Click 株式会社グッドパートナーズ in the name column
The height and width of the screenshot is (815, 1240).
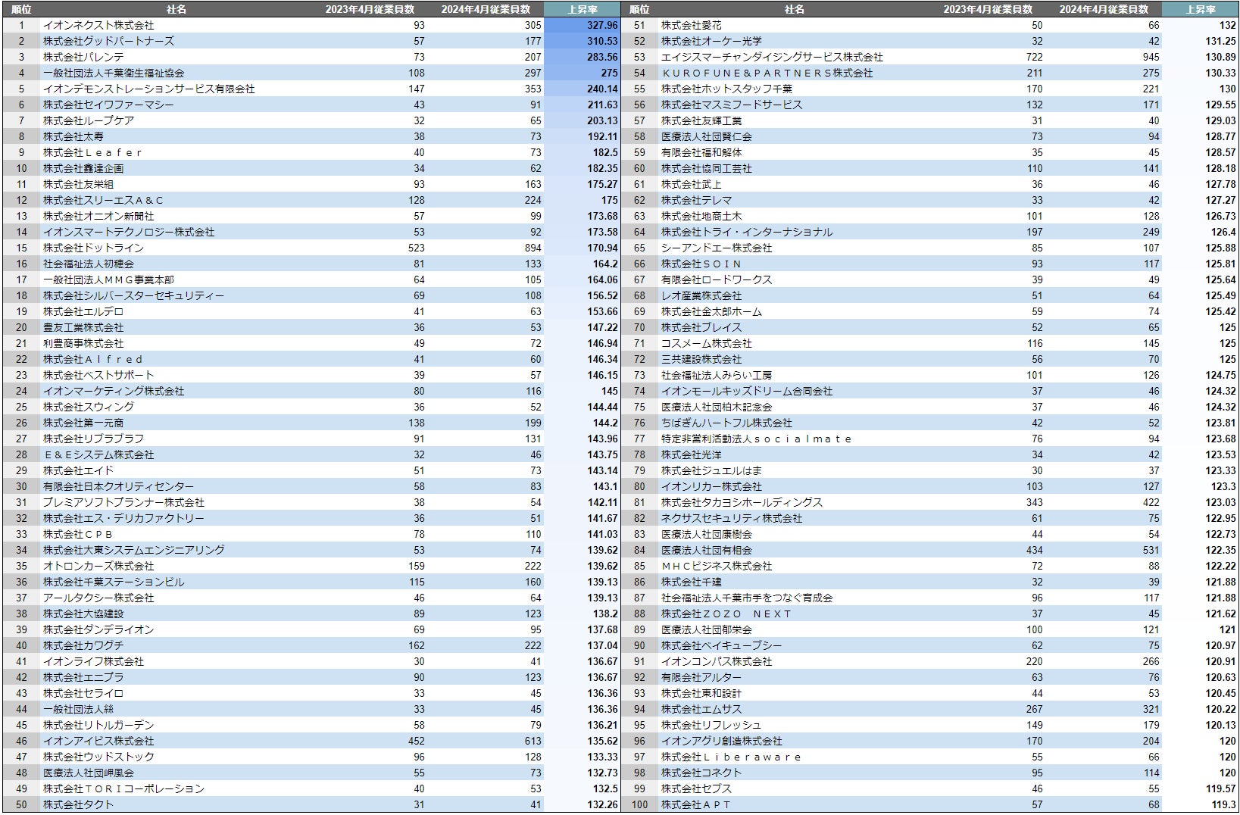(108, 41)
